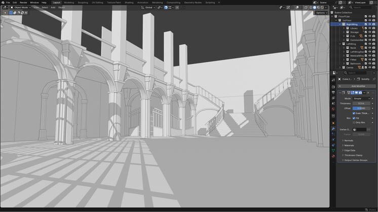The width and height of the screenshot is (378, 212).
Task: Enable the Only Rim checkbox
Action: click(x=354, y=123)
